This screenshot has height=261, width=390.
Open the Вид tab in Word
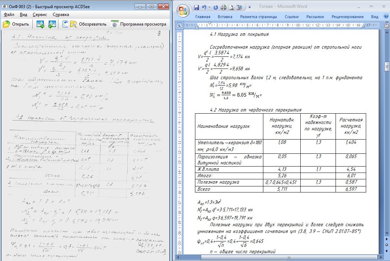pos(375,17)
